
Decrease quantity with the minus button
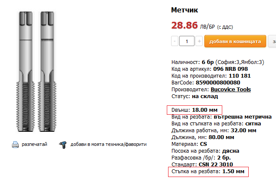coord(175,41)
